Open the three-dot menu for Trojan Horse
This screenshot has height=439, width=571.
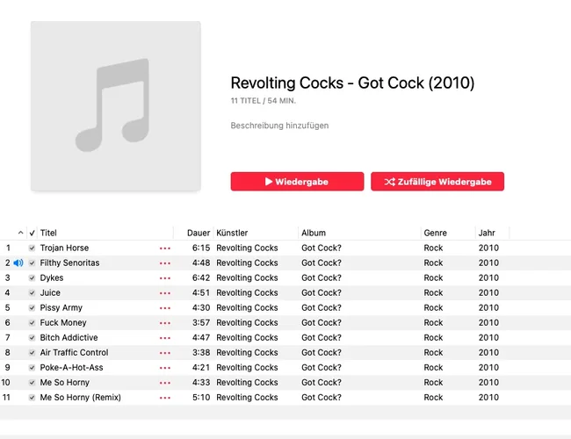pyautogui.click(x=165, y=248)
